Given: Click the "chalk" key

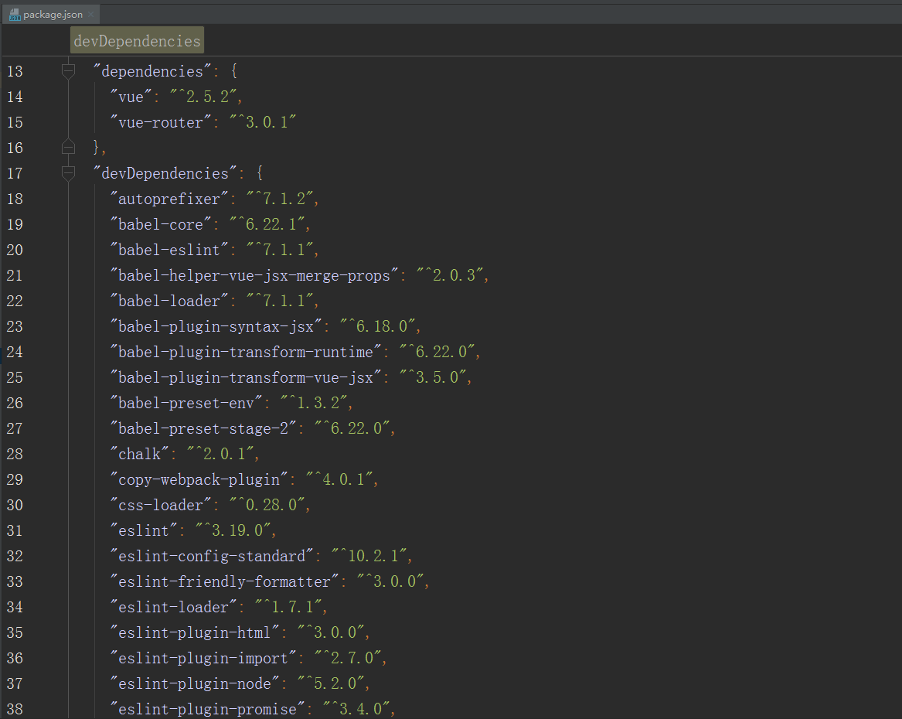Looking at the screenshot, I should tap(140, 454).
